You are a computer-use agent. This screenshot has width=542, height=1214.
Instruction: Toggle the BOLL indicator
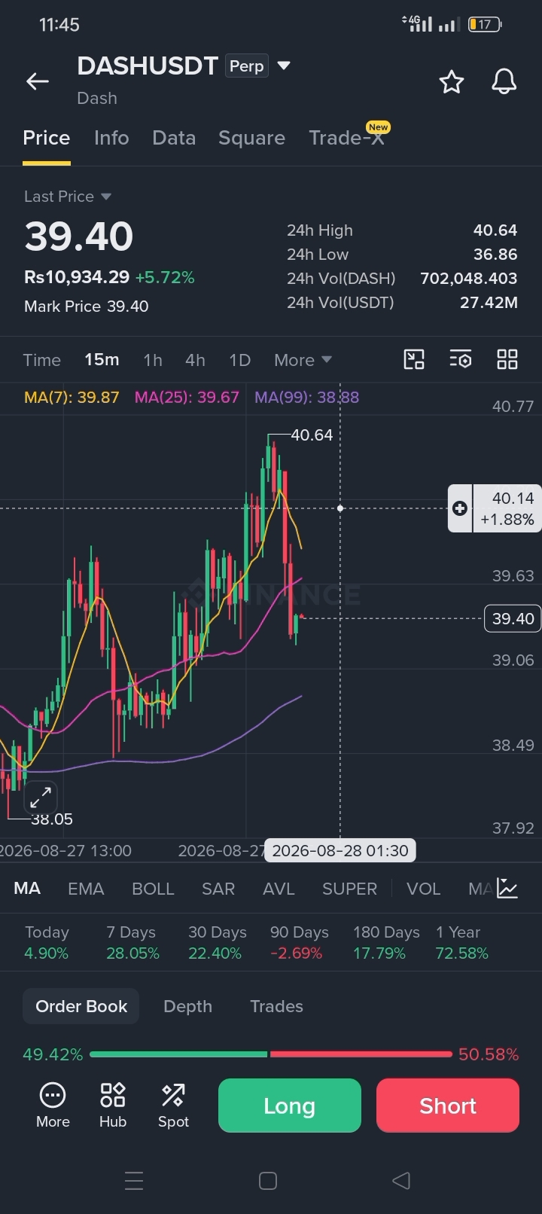coord(153,889)
